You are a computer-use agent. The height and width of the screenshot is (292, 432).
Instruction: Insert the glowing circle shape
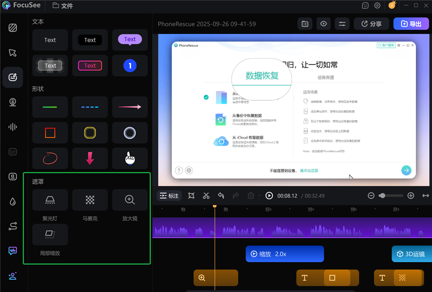point(130,133)
